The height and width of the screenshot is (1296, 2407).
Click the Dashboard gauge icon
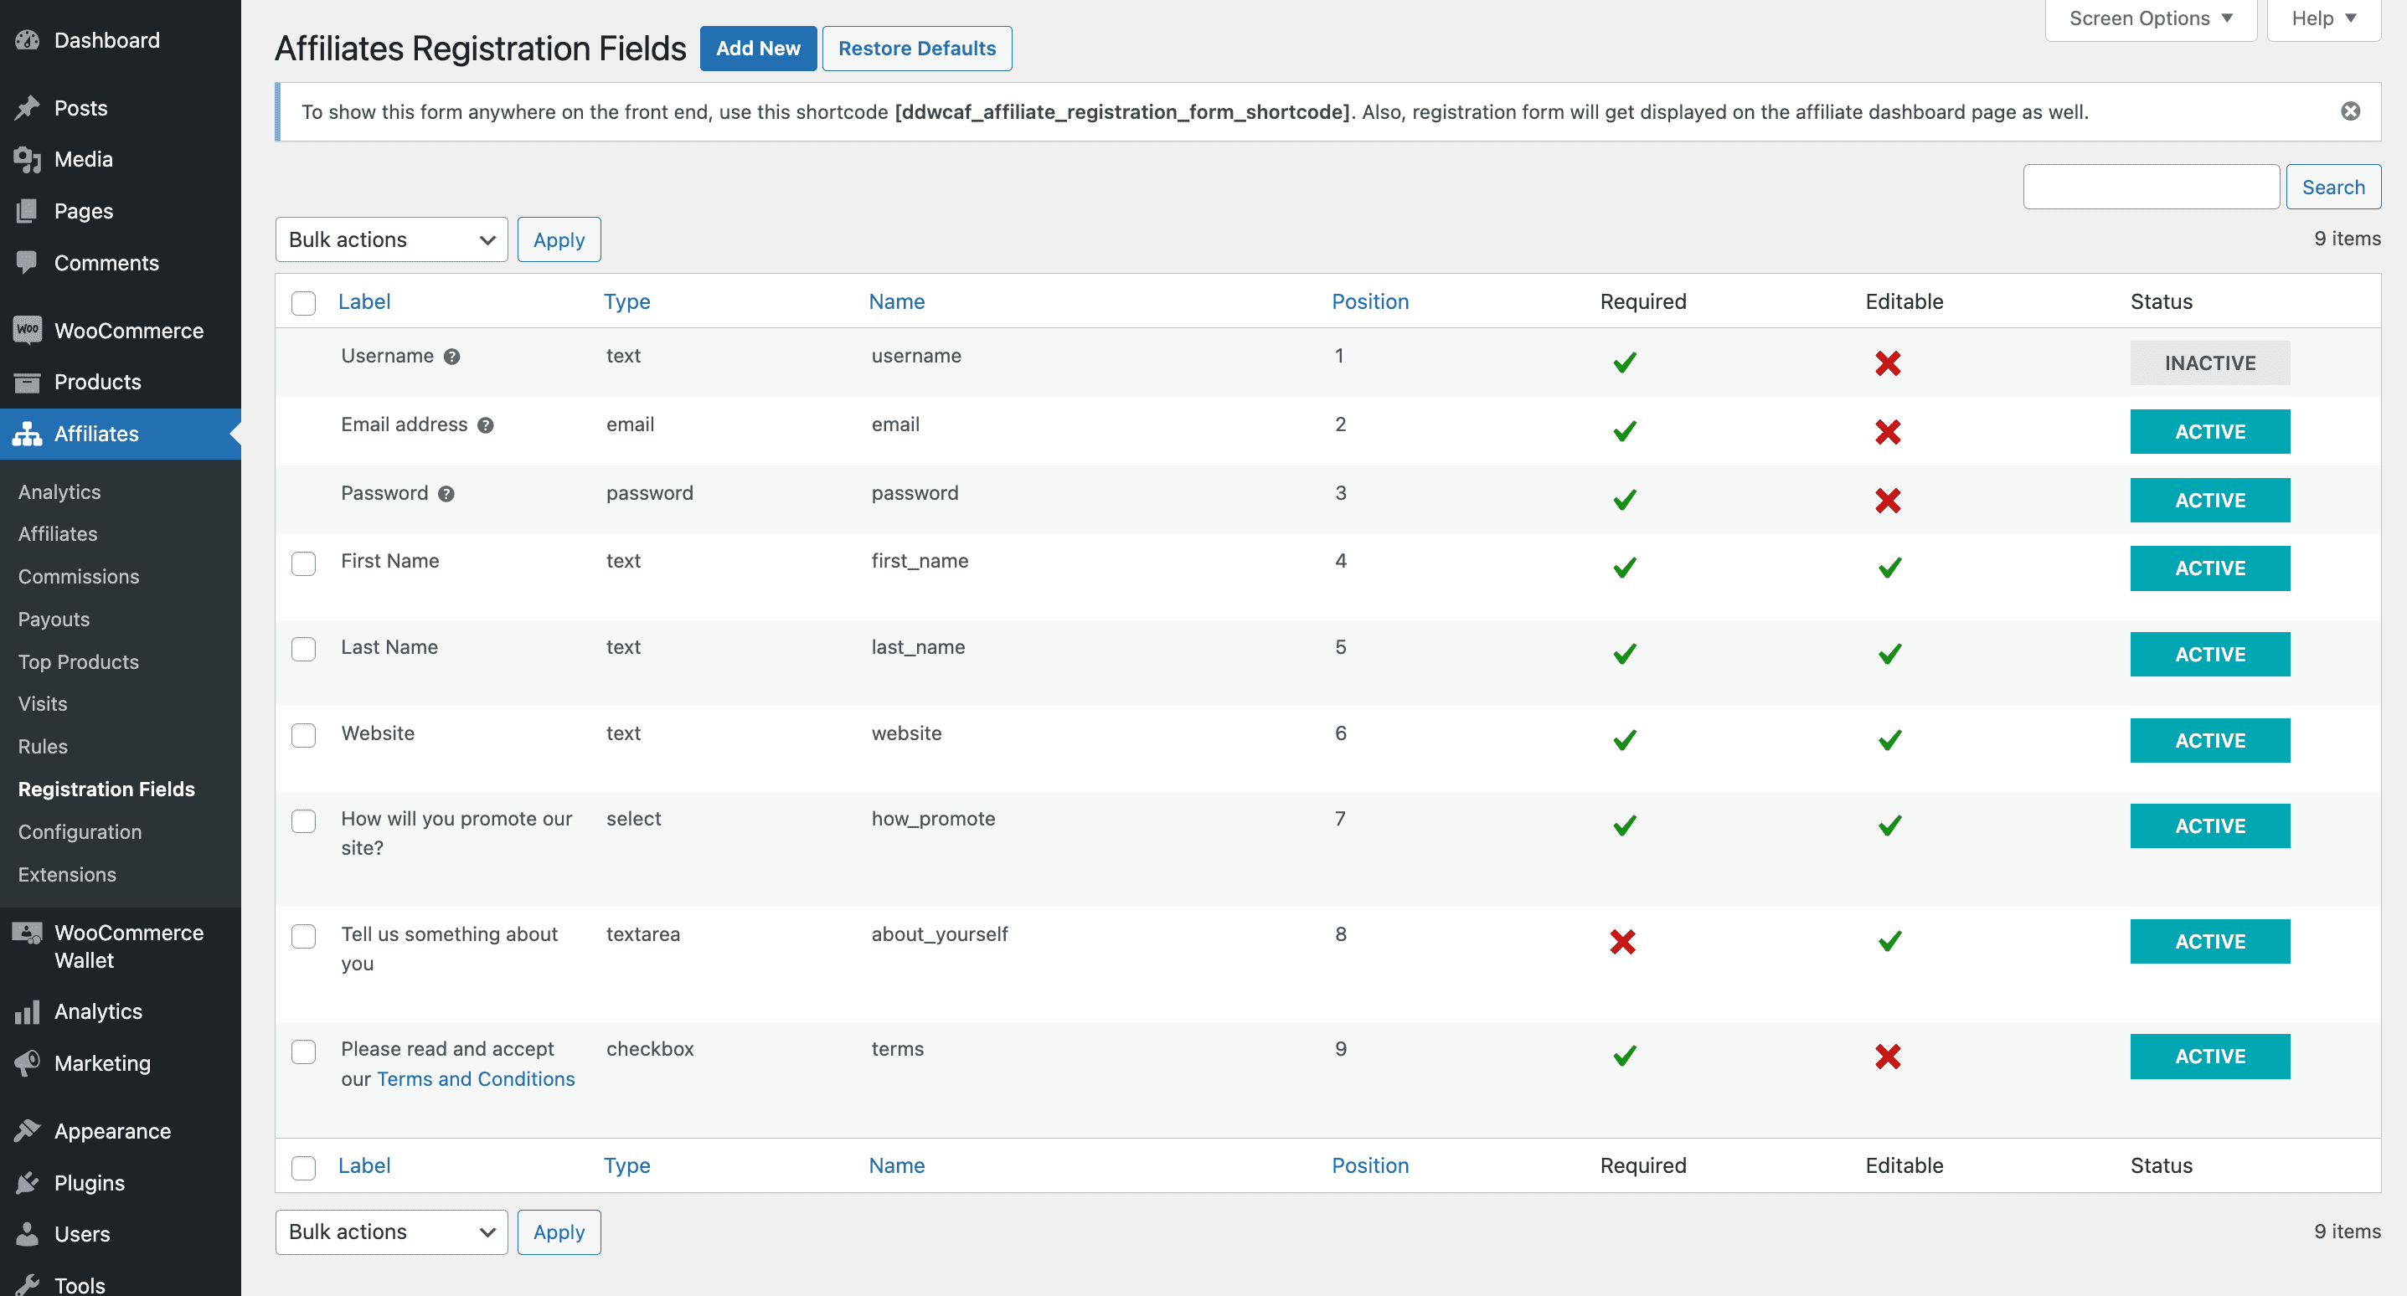pos(27,40)
